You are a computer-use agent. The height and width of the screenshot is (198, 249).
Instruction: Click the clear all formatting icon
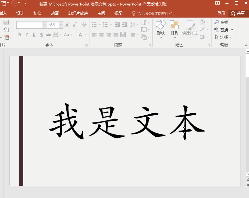click(84, 25)
